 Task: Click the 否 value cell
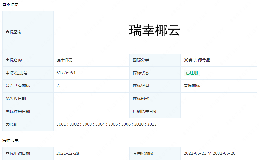tap(91, 86)
